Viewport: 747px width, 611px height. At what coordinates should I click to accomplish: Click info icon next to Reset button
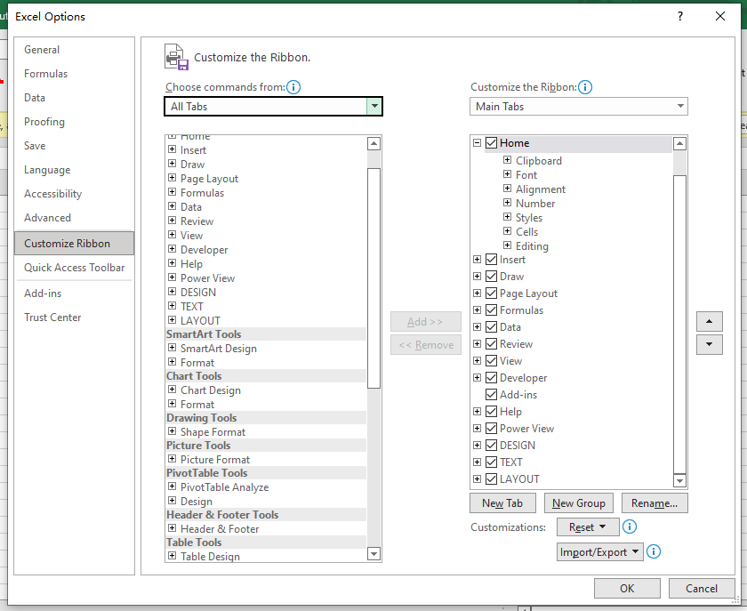coord(630,527)
